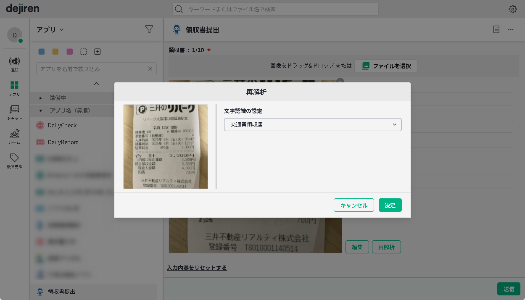Select the blue color tag filter

pyautogui.click(x=41, y=52)
